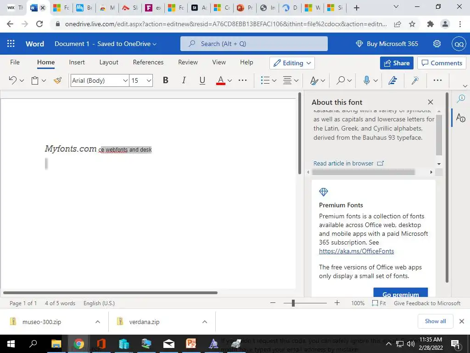
Task: Apply the red font color
Action: pos(221,80)
